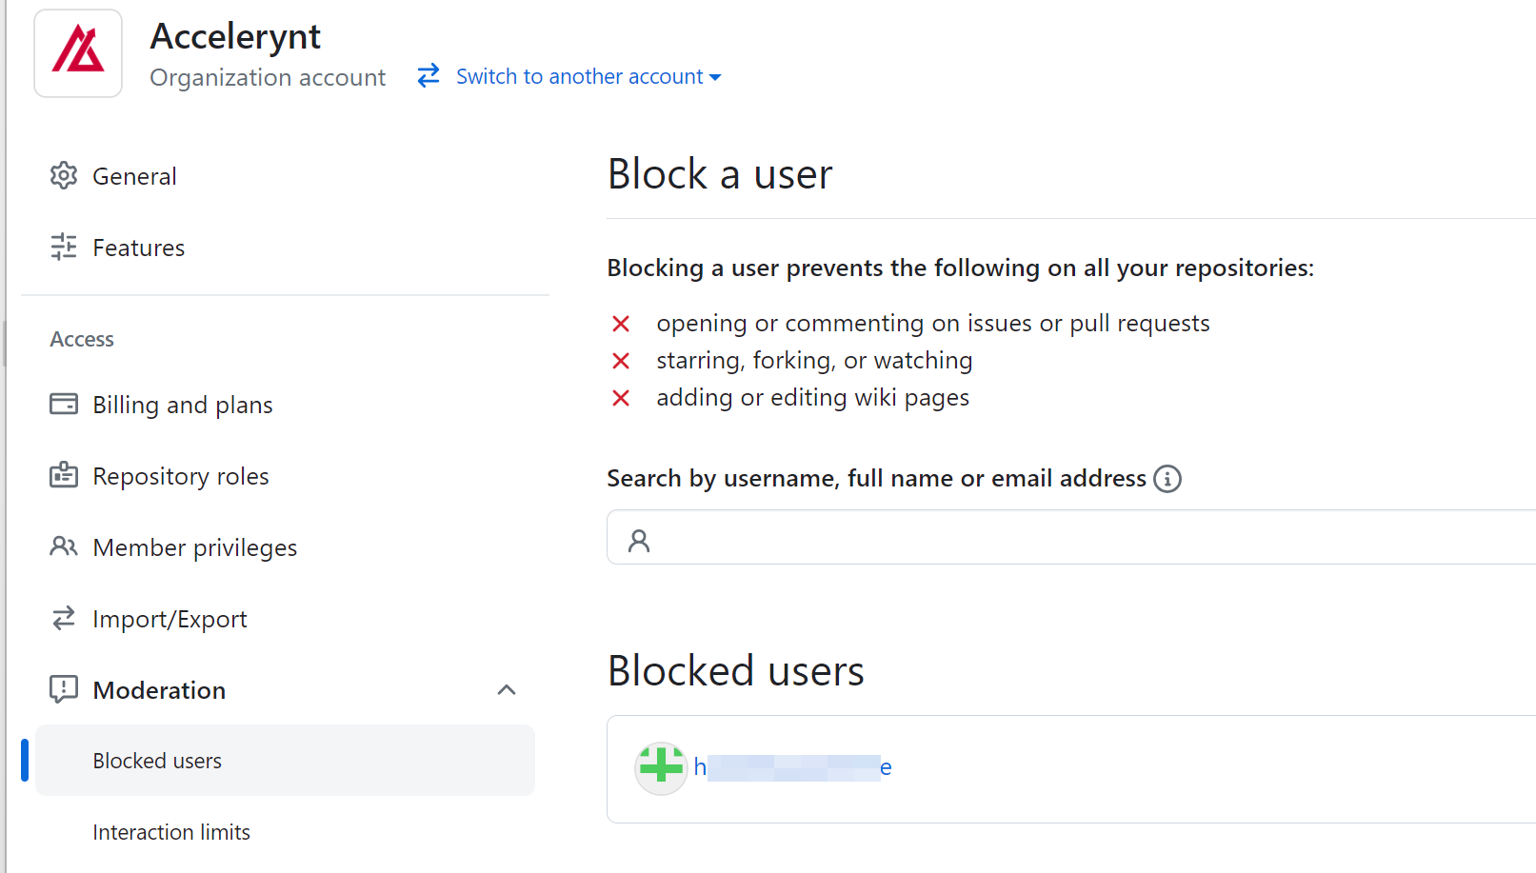The image size is (1536, 873).
Task: Click the red X beside 'starring, forking, or watching'
Action: 621,361
